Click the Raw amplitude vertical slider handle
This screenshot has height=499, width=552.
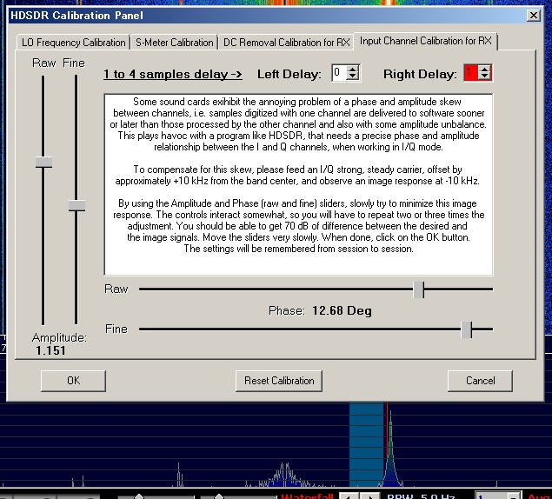pos(43,163)
